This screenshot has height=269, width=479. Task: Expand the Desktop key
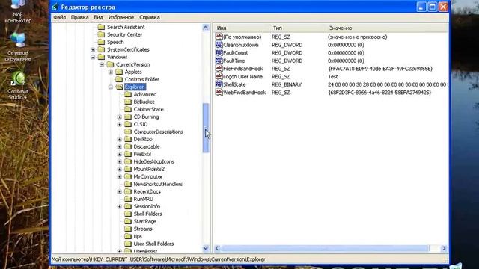[x=120, y=140]
